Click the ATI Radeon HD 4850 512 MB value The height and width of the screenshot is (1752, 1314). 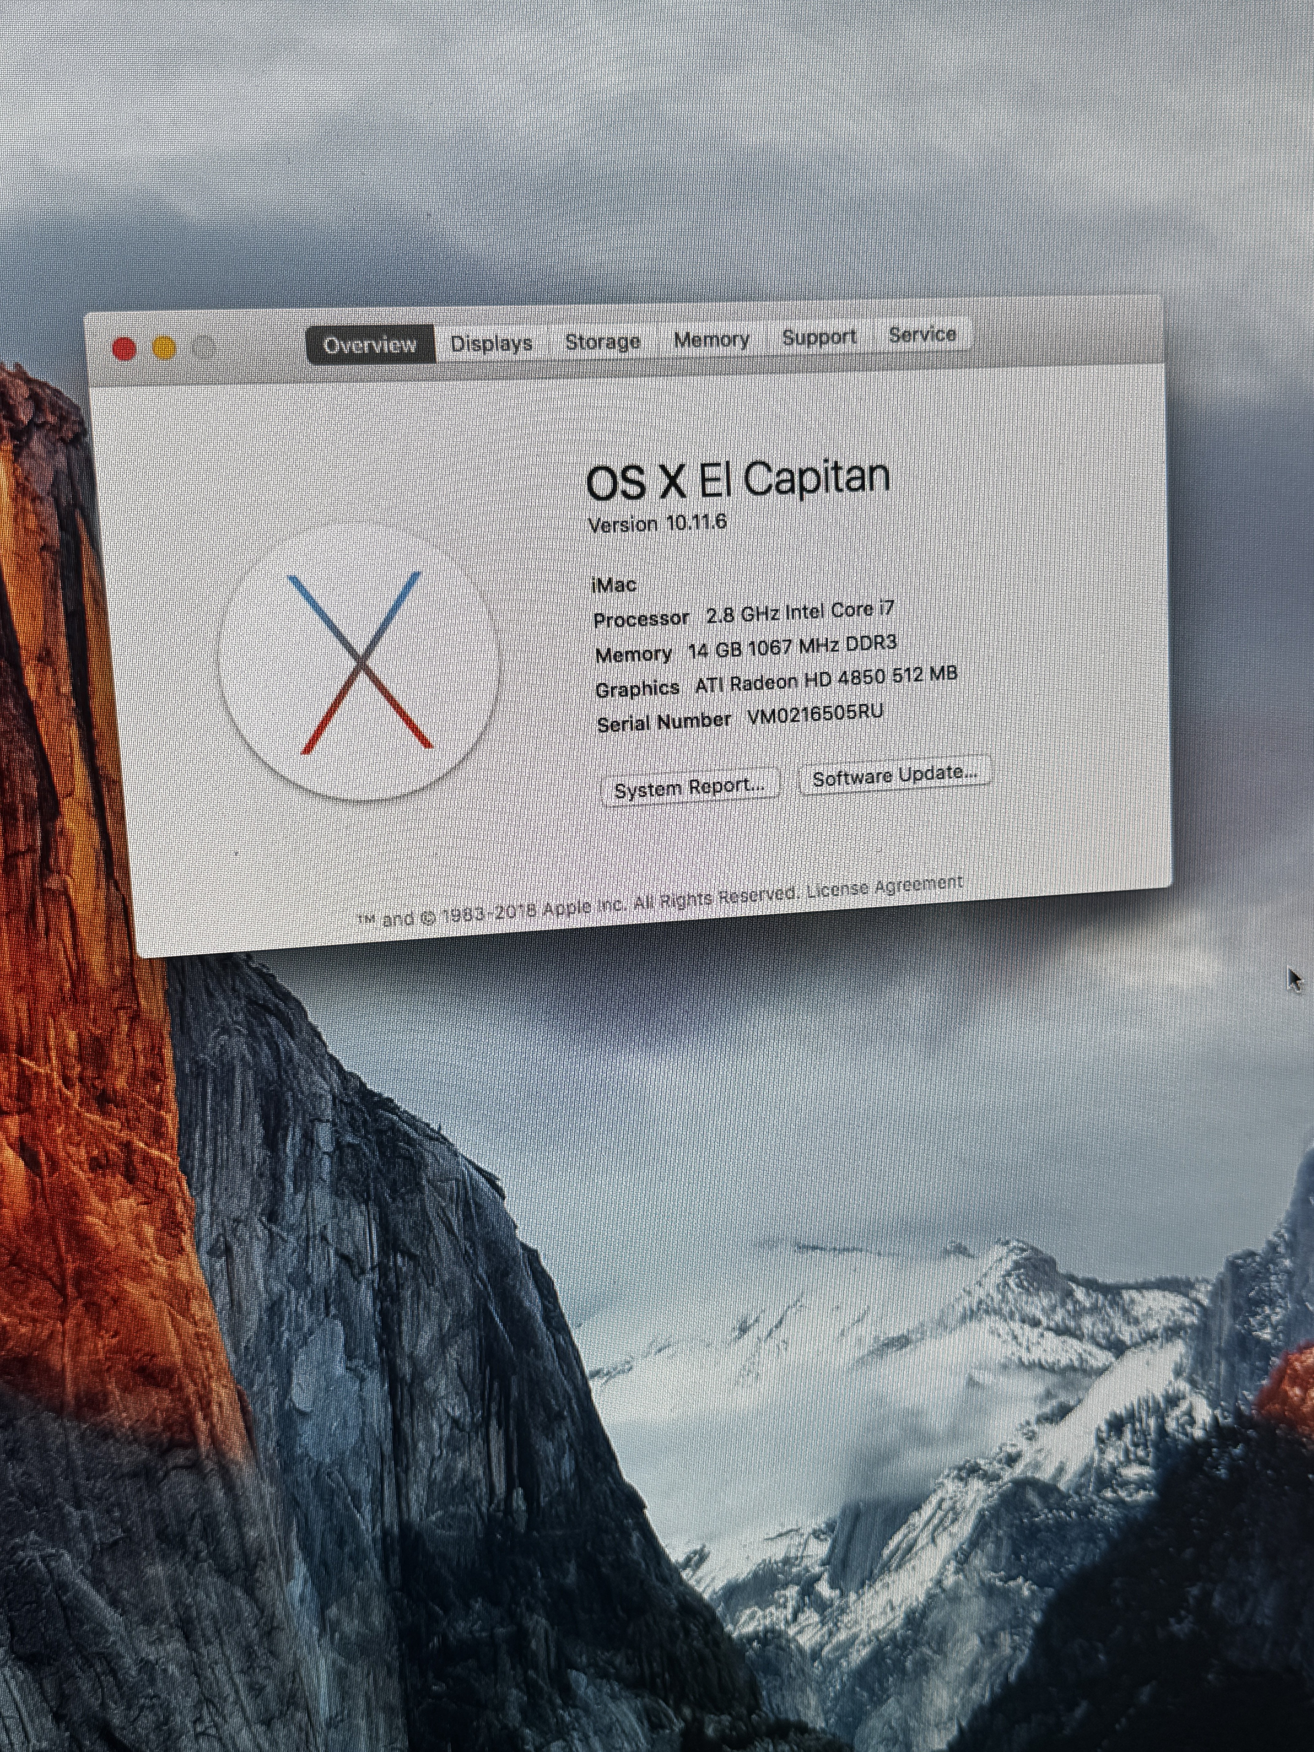pyautogui.click(x=826, y=680)
